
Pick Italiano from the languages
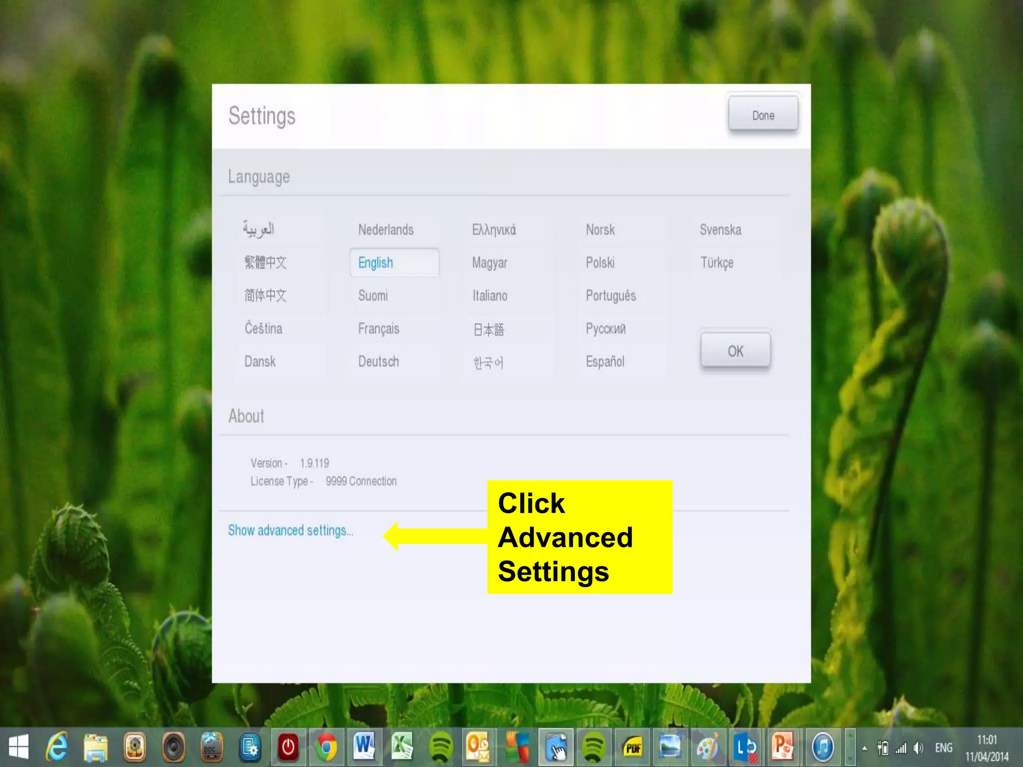pos(490,296)
